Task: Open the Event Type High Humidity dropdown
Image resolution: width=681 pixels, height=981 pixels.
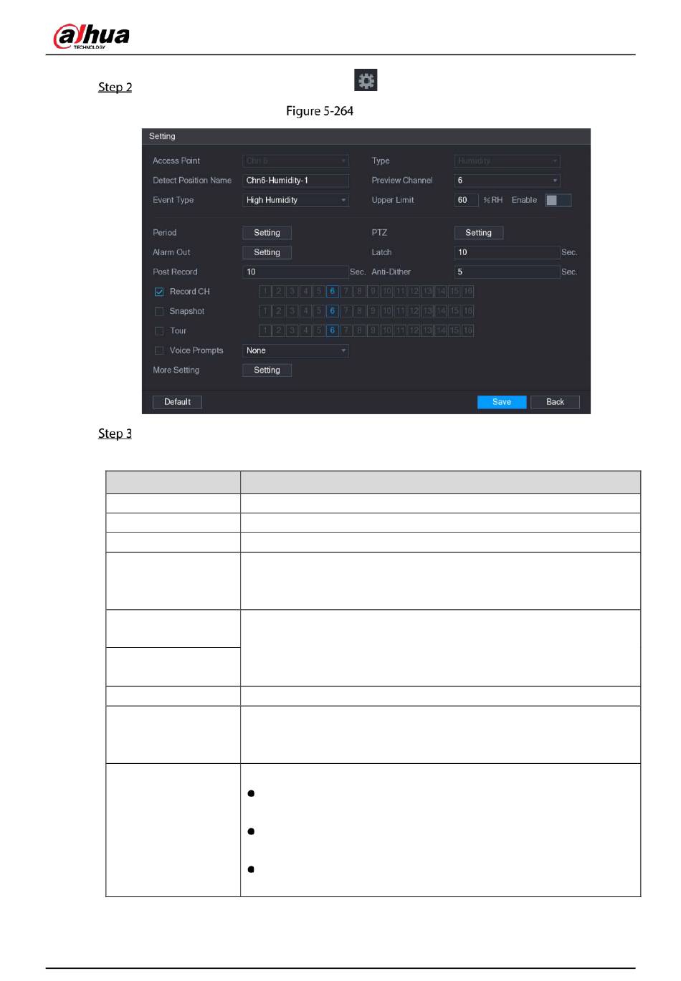Action: coord(295,200)
